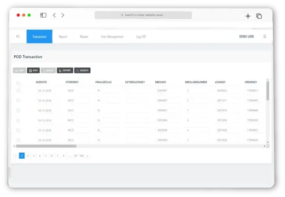Select the first row with LOADKEY 3958062

[18, 91]
